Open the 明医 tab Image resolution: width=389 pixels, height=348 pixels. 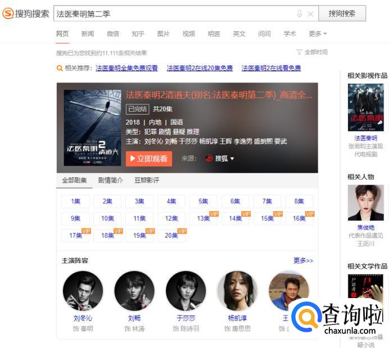pyautogui.click(x=214, y=34)
